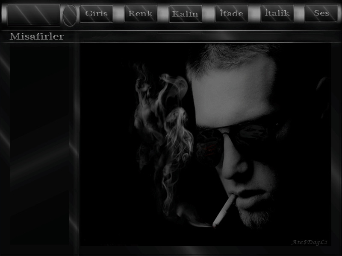Click the divider between guest list and photo

tap(75, 145)
